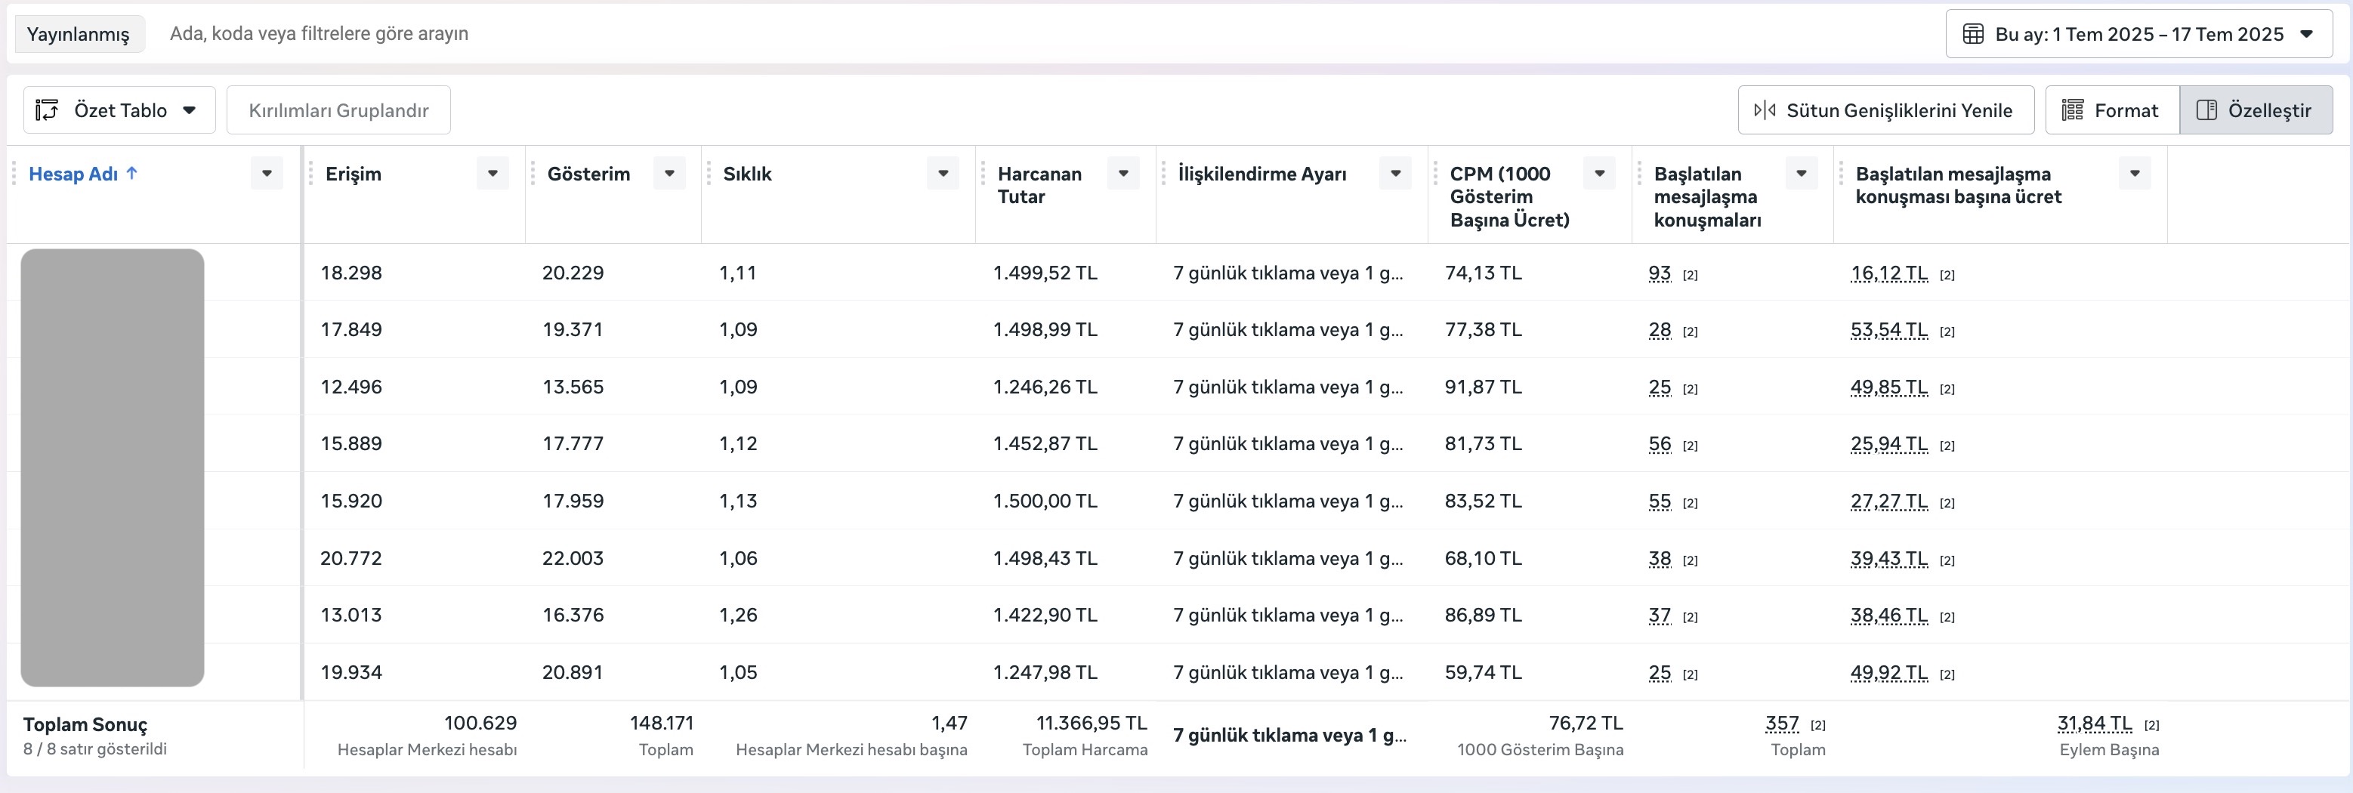
Task: Click the Özelleştir button
Action: (x=2256, y=110)
